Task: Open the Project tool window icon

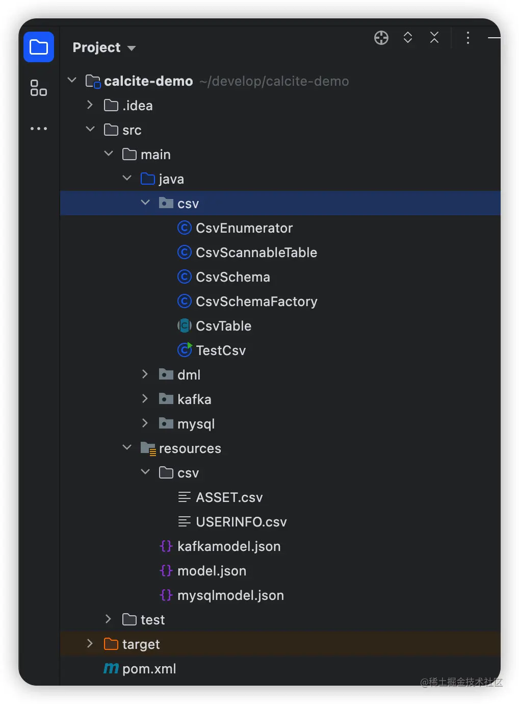Action: (39, 47)
